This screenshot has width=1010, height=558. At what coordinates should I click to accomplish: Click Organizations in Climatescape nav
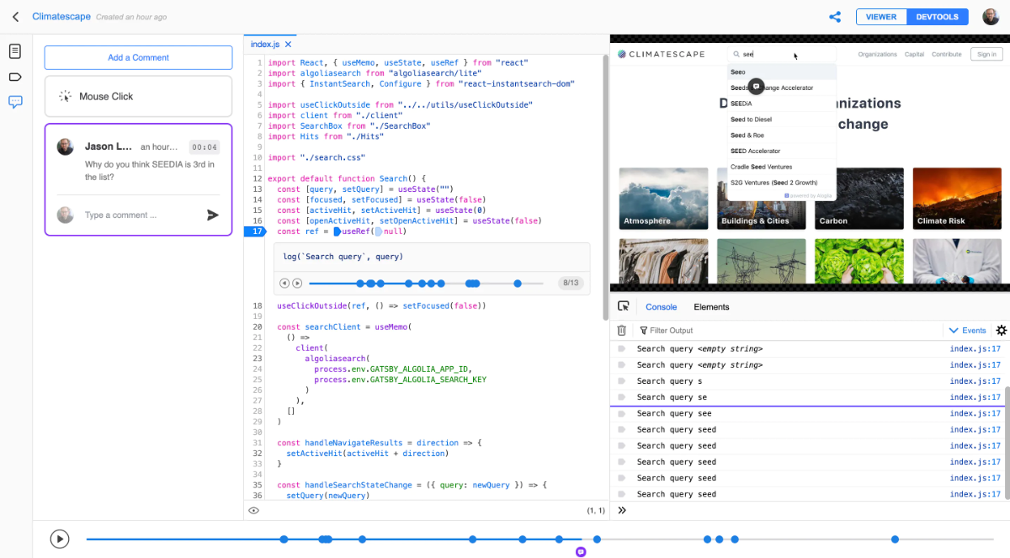877,55
